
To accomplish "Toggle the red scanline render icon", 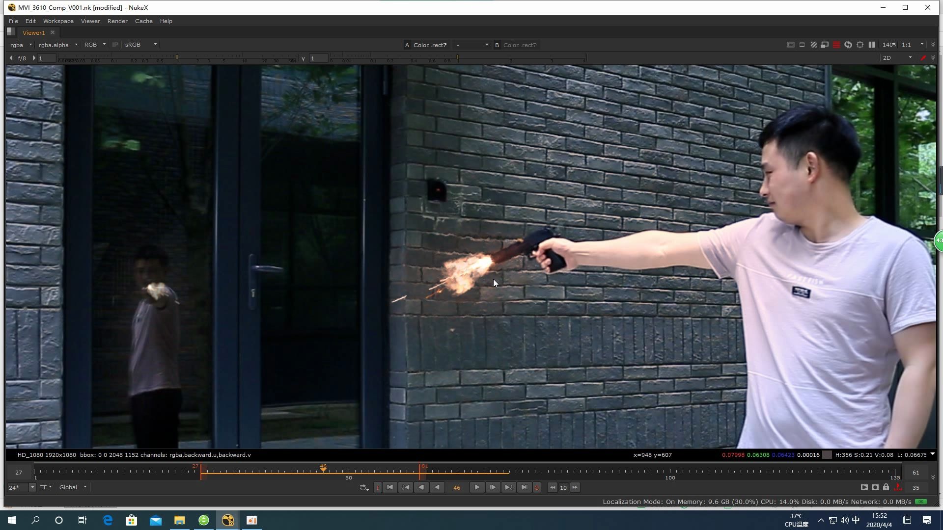I will (836, 45).
